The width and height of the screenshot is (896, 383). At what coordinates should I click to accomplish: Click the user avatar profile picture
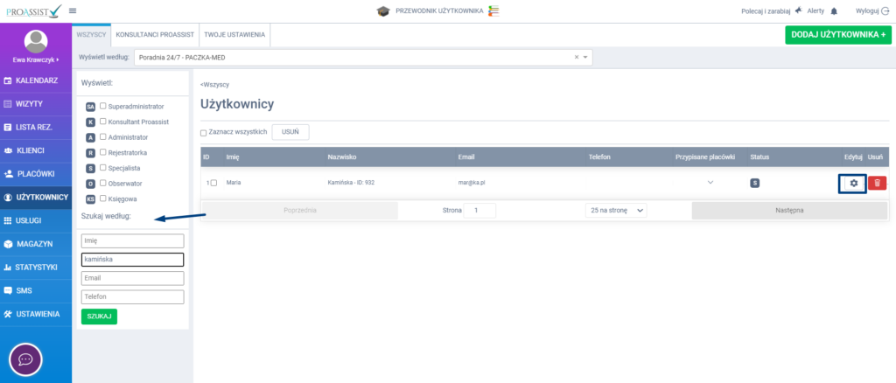pyautogui.click(x=36, y=40)
